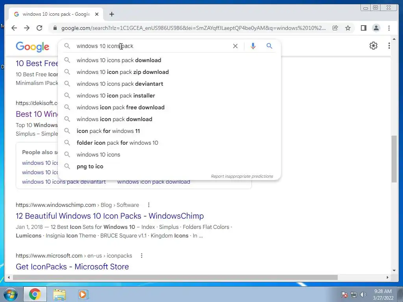The image size is (403, 302).
Task: Open the volume speaker tray icon
Action: (x=363, y=295)
